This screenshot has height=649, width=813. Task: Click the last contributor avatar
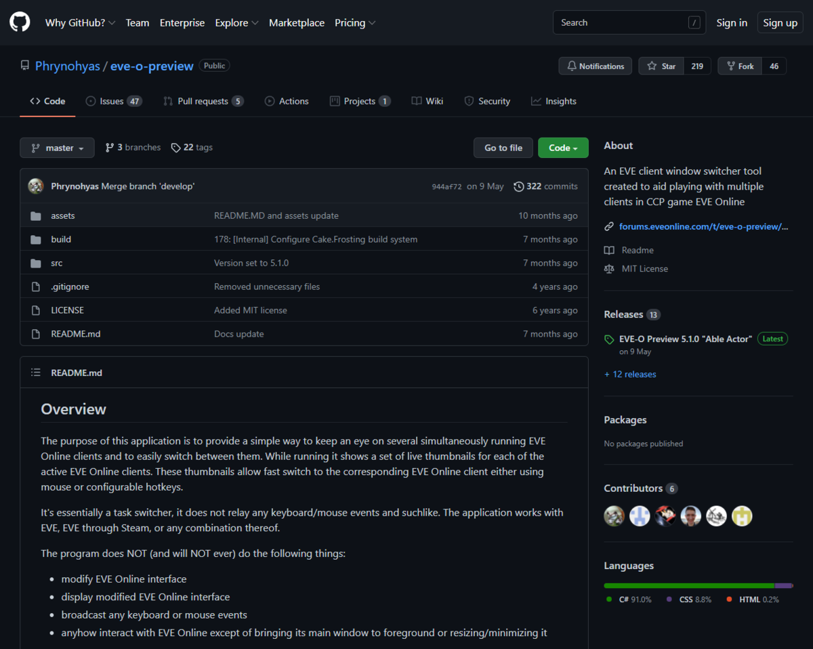click(742, 516)
